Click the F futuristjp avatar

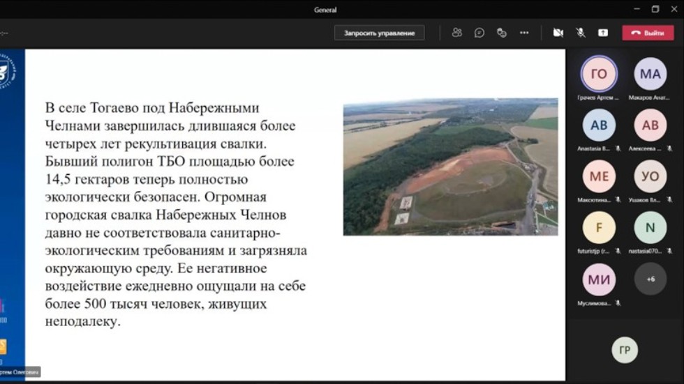(599, 227)
